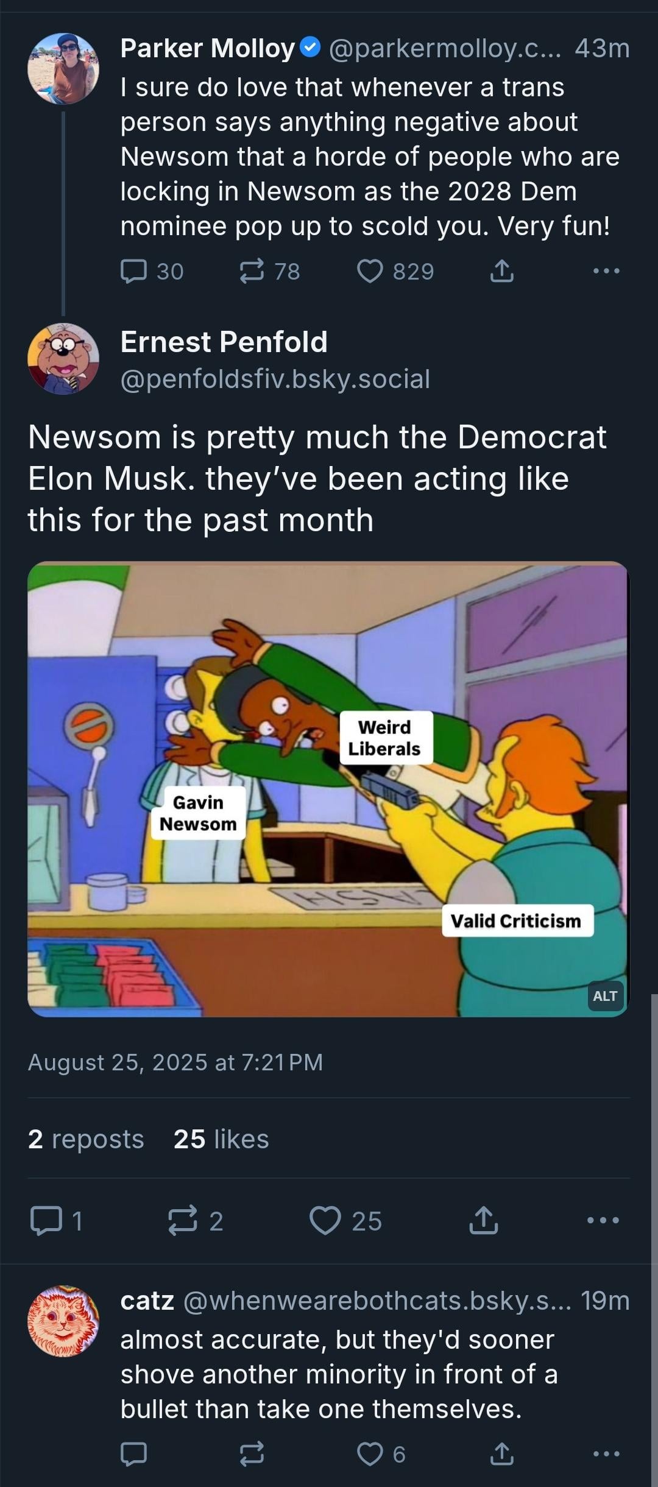658x1487 pixels.
Task: Share Parker Molloy's post
Action: pos(501,272)
